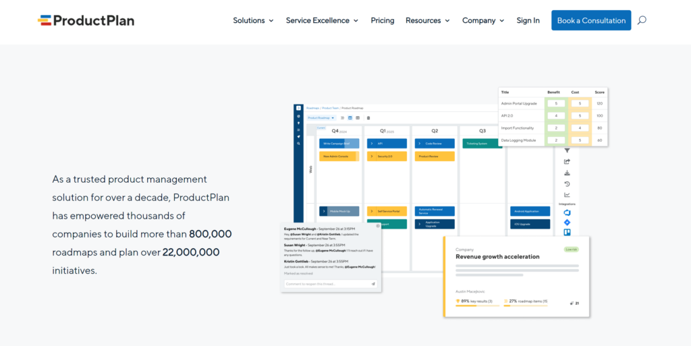Expand the Solutions dropdown menu
Image resolution: width=691 pixels, height=346 pixels.
[x=253, y=20]
